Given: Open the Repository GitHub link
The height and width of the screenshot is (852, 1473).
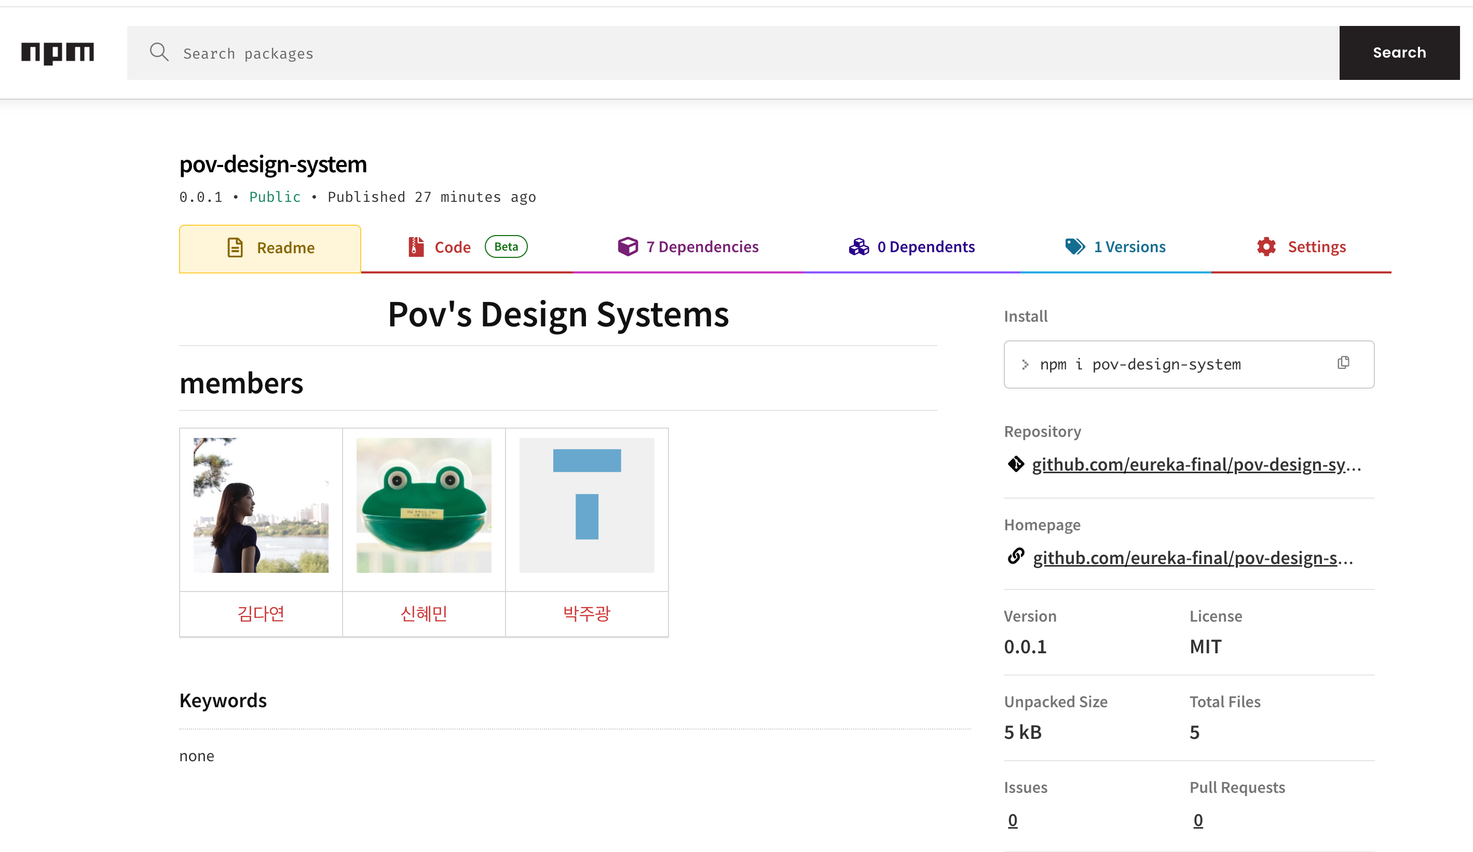Looking at the screenshot, I should 1196,464.
